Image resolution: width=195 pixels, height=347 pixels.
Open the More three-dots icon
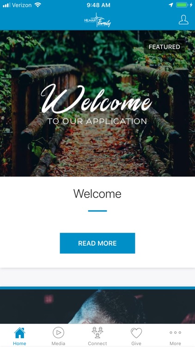175,332
